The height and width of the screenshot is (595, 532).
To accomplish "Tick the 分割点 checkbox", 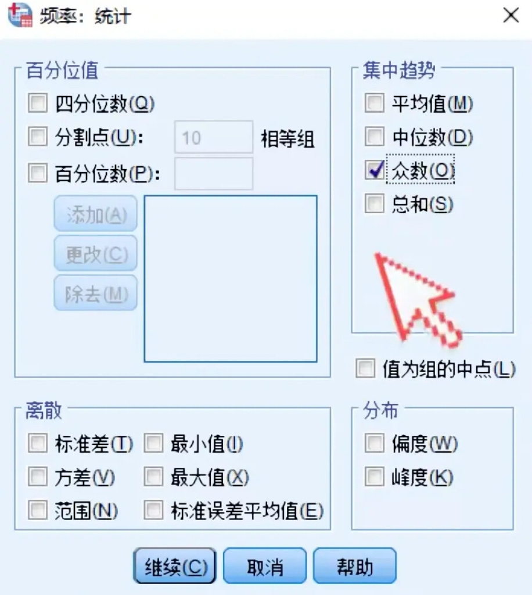I will point(37,138).
